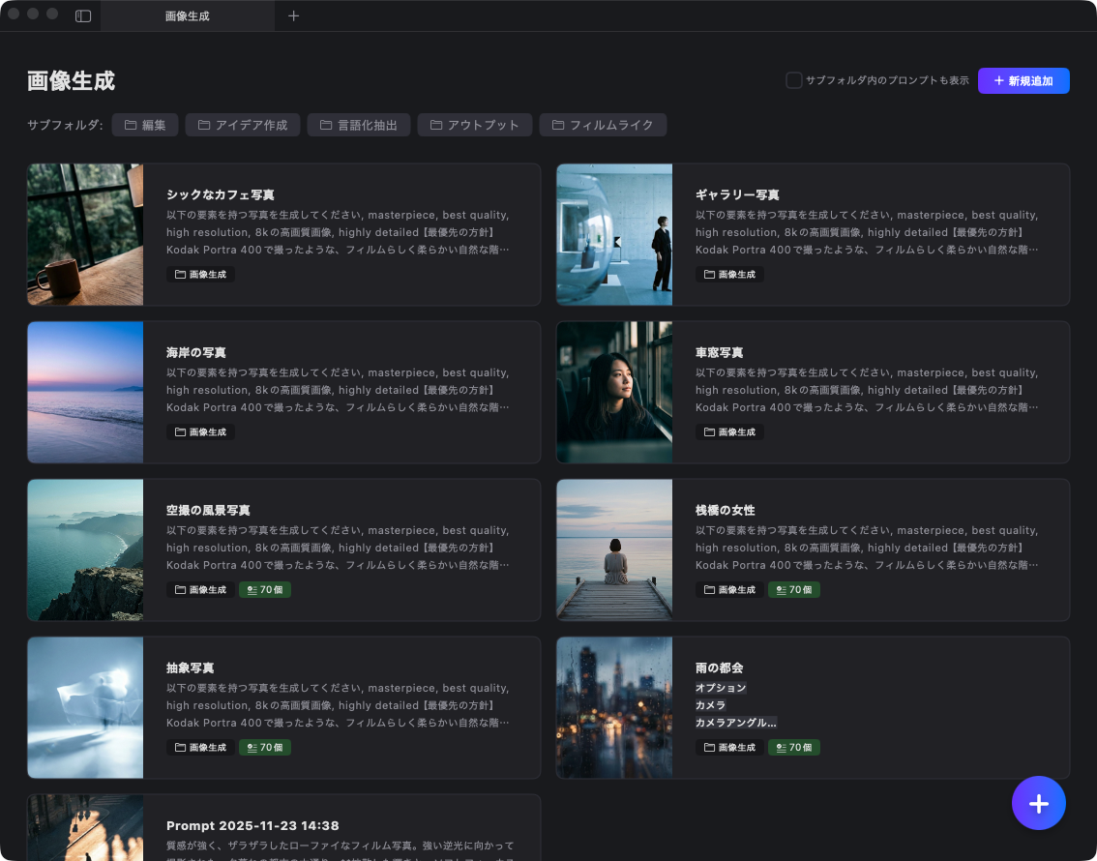Screen dimensions: 1097x861
Task: Click the オプション label in 雨の都会 card
Action: 721,688
